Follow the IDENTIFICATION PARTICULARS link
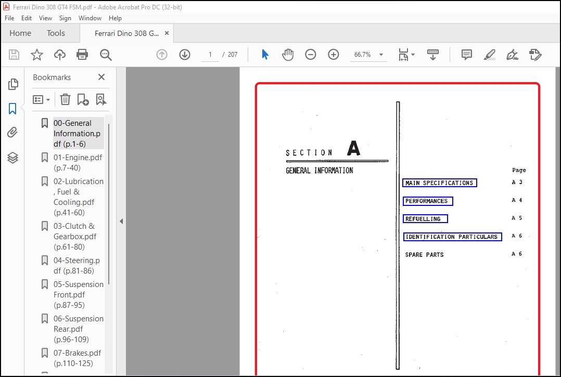Image resolution: width=561 pixels, height=377 pixels. click(x=452, y=237)
